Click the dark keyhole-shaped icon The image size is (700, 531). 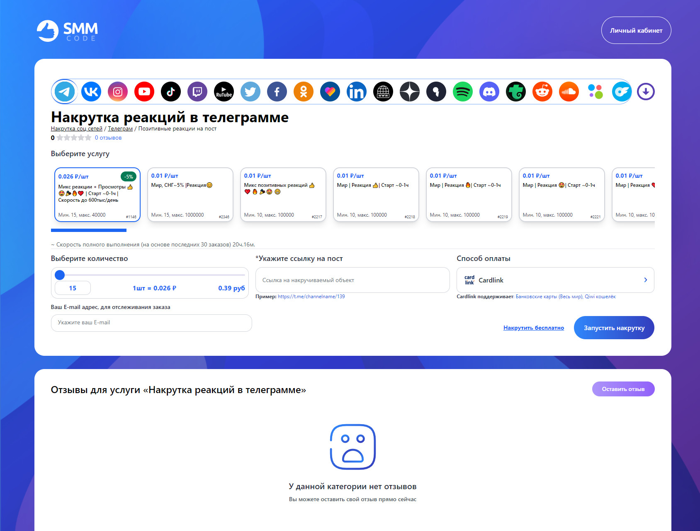pos(436,92)
